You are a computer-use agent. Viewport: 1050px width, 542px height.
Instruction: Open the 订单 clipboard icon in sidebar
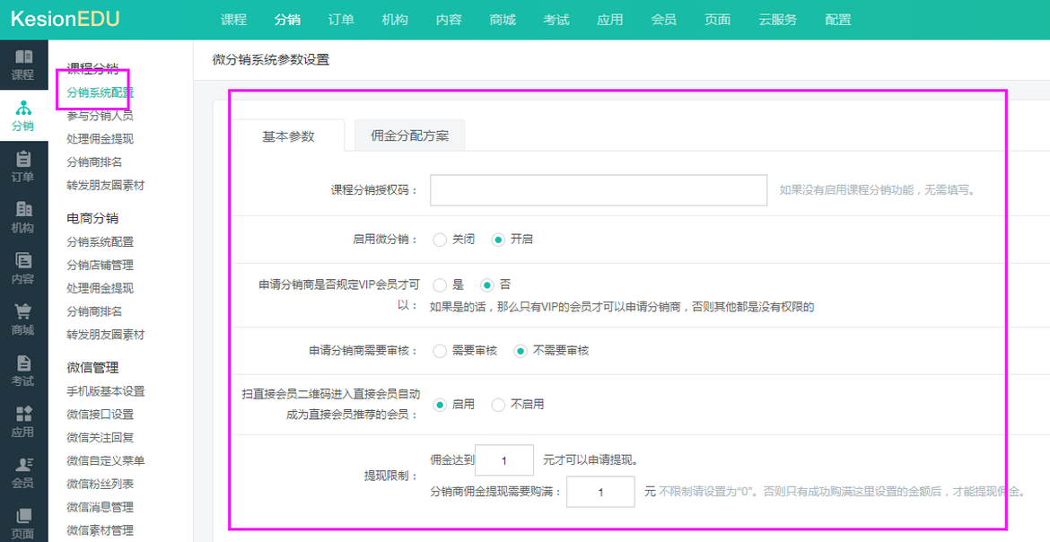click(x=23, y=160)
